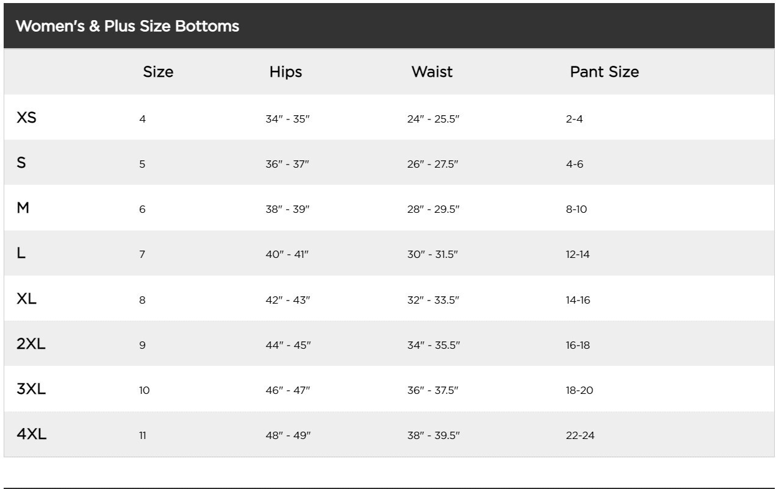
Task: Click the Waist column header
Action: tap(432, 72)
